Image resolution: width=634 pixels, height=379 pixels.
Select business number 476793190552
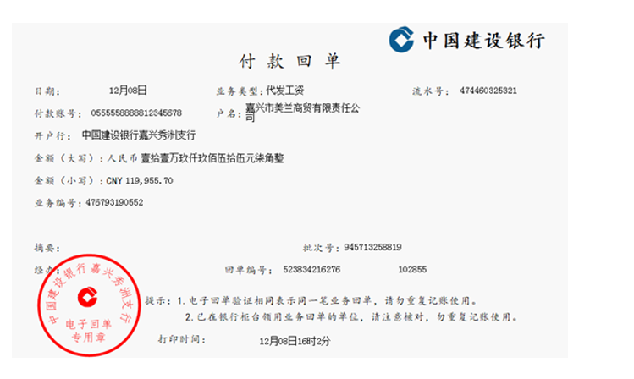tap(114, 202)
